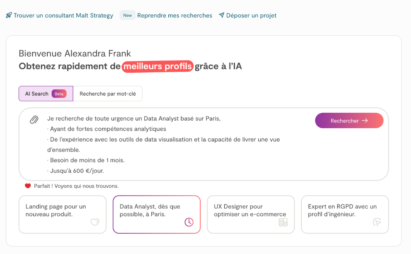Switch to Recherche par mot-clé tab
This screenshot has width=411, height=254.
[x=108, y=94]
